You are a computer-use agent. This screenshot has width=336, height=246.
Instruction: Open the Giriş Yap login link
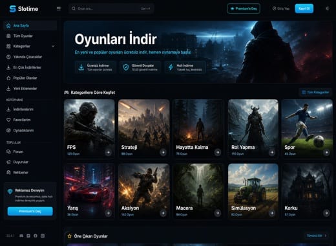[281, 8]
